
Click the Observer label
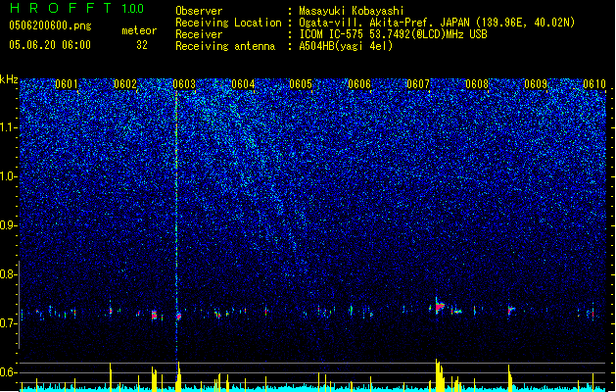coord(199,11)
